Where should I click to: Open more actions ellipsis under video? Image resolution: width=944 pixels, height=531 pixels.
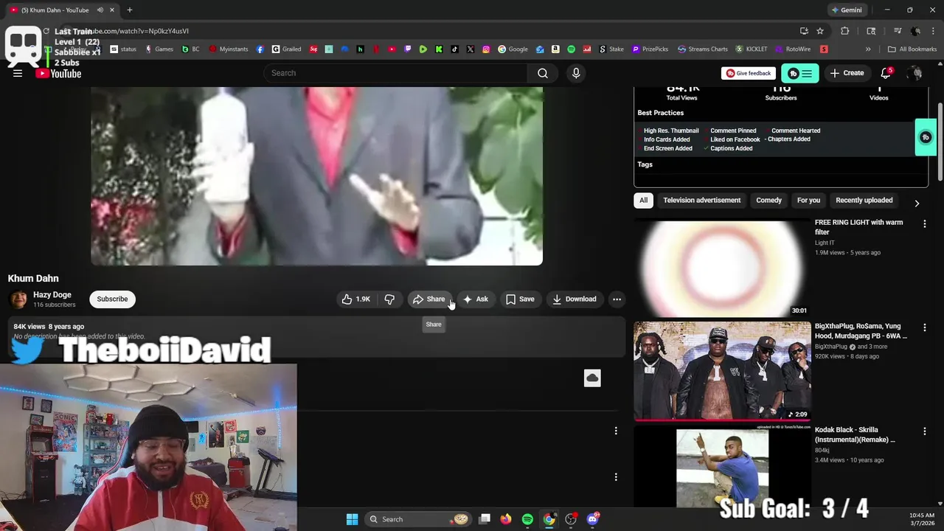617,299
